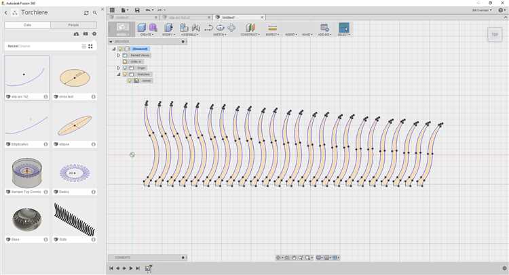509x275 pixels.
Task: Expand the Origin browser node
Action: point(119,68)
